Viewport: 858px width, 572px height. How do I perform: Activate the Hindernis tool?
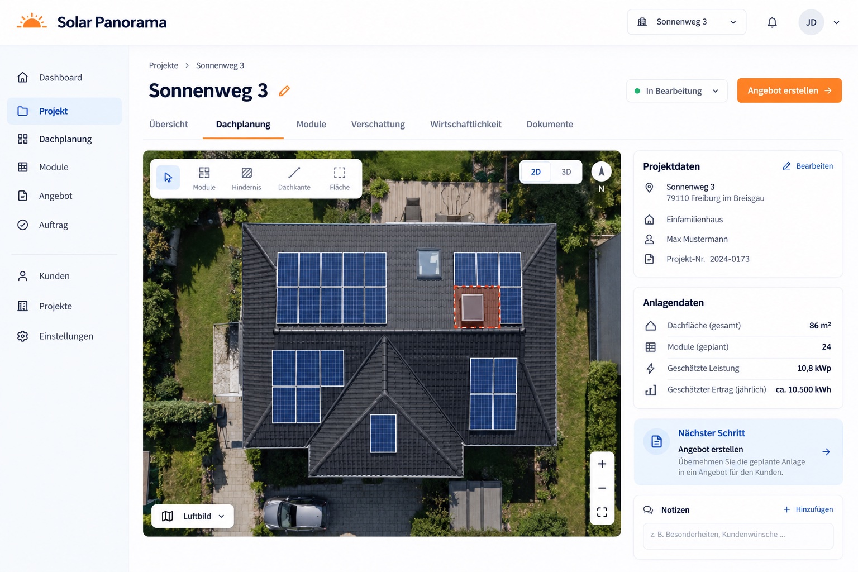tap(246, 178)
